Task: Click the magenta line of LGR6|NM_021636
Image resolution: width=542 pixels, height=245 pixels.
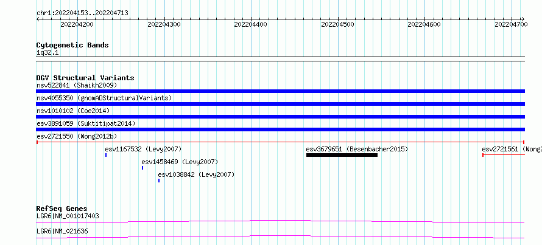Action: pos(280,236)
